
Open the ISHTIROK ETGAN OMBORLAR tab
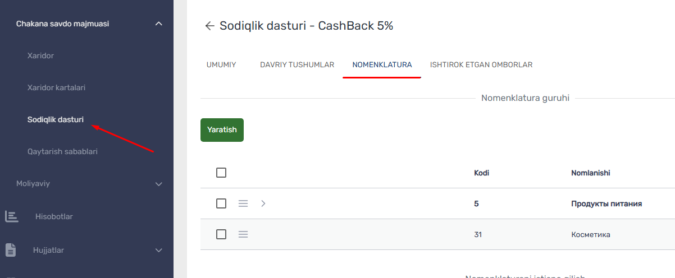(x=481, y=64)
